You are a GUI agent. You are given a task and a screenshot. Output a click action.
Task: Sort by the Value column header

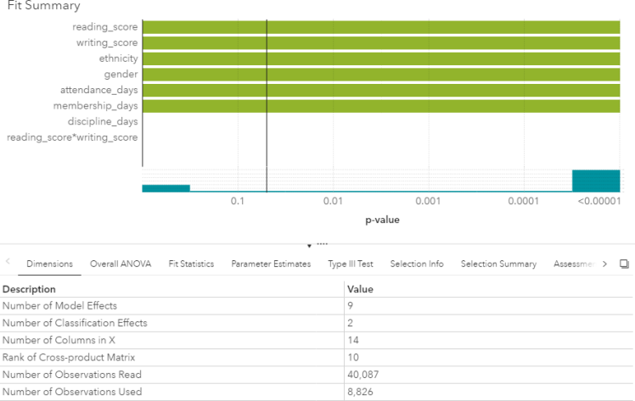coord(361,289)
